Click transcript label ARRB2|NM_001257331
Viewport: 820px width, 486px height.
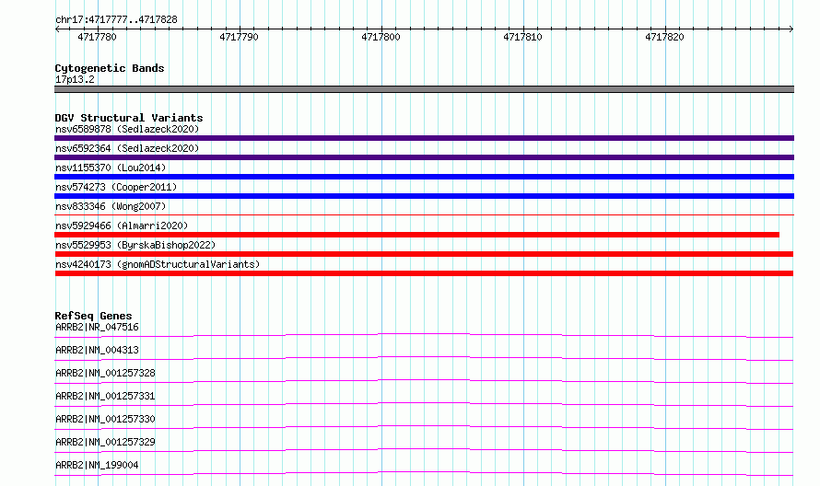pos(105,396)
